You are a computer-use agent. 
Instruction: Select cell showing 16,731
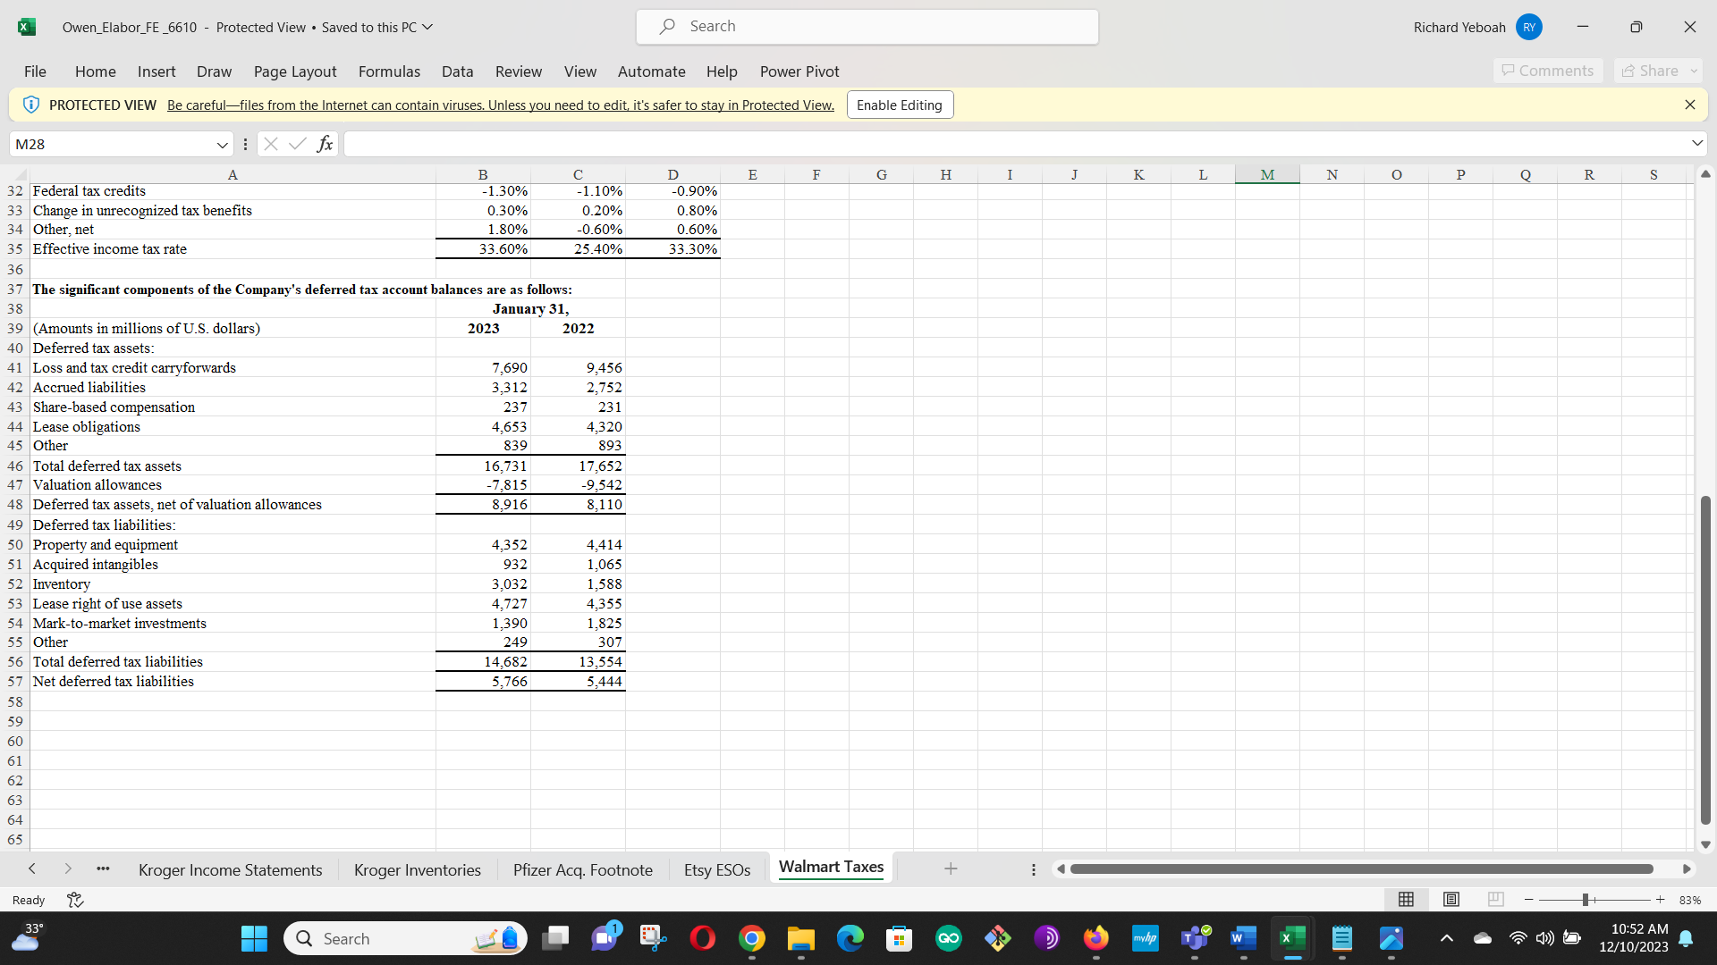pos(483,466)
